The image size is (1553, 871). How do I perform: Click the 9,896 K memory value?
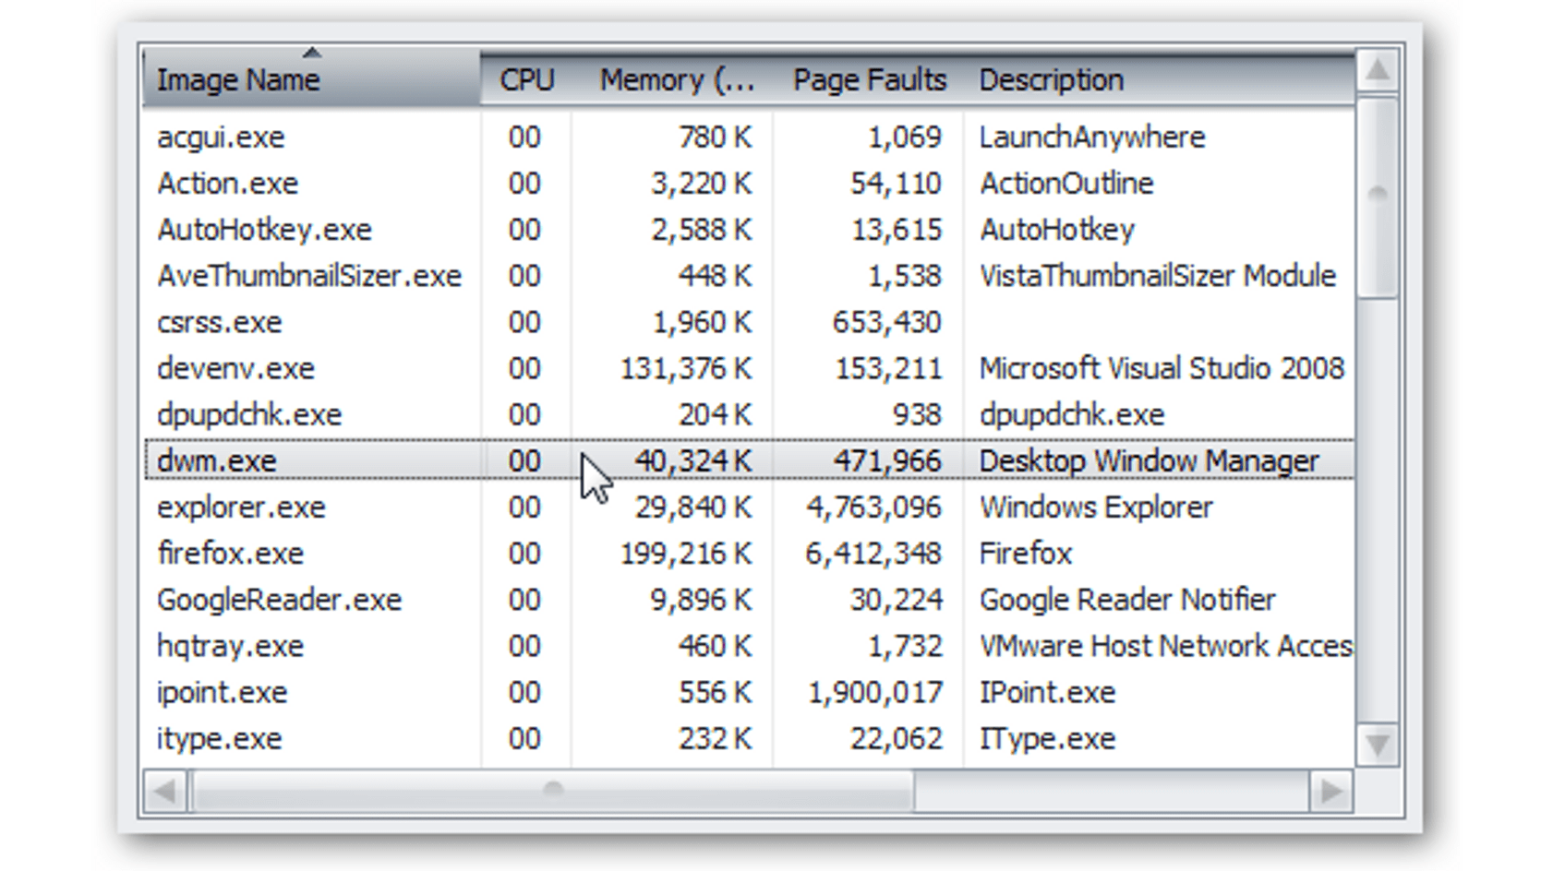click(x=702, y=599)
